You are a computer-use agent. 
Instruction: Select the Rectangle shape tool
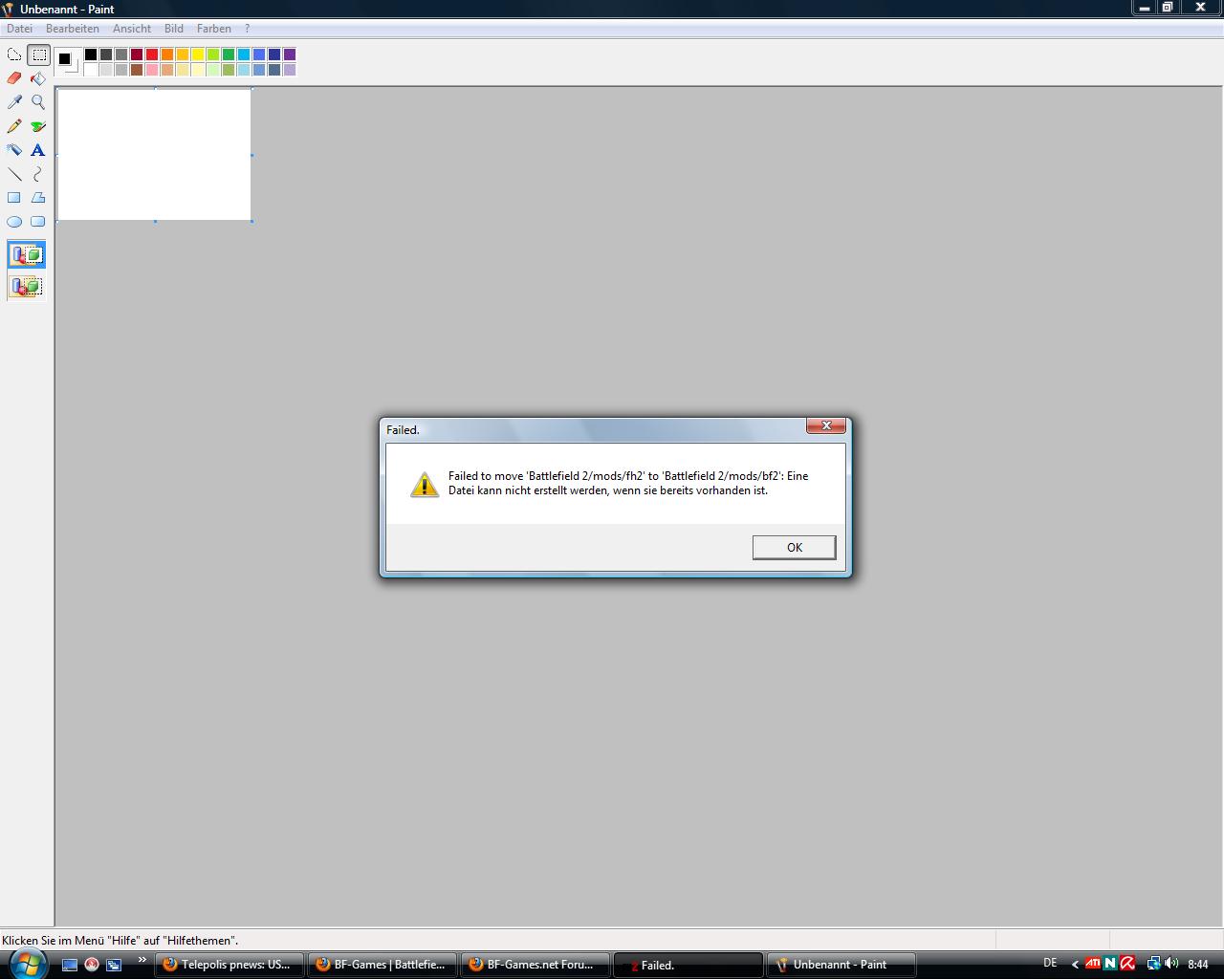click(x=14, y=198)
